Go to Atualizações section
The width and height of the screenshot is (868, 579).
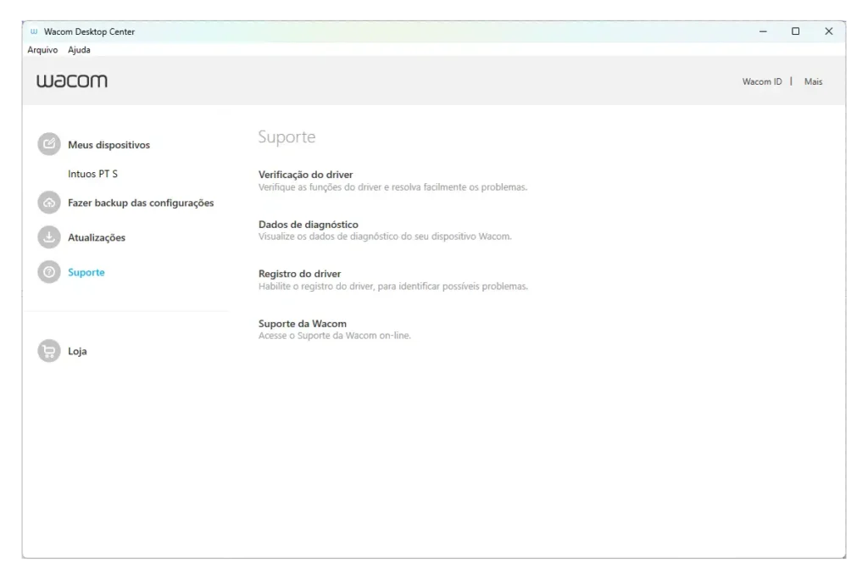[97, 237]
